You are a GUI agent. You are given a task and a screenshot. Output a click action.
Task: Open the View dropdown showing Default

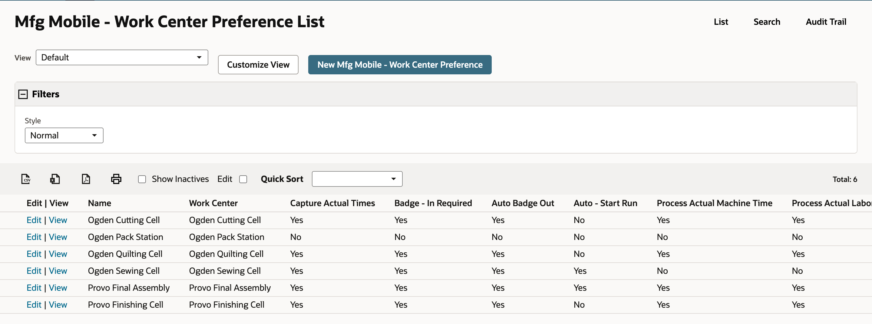coord(122,57)
